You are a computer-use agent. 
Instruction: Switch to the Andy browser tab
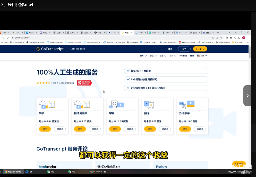(x=45, y=33)
